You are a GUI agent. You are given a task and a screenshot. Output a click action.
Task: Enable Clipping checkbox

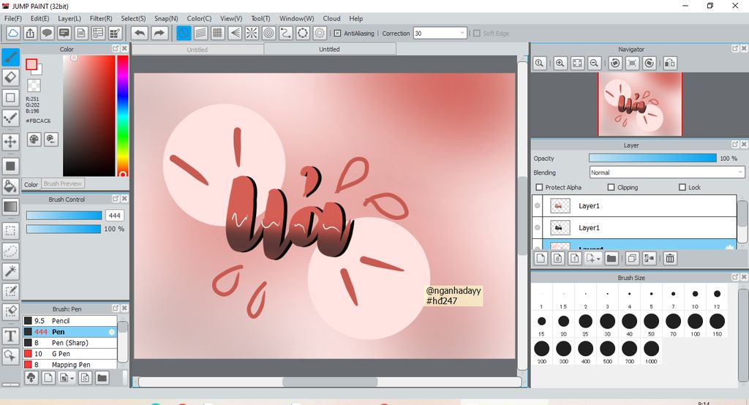point(611,187)
